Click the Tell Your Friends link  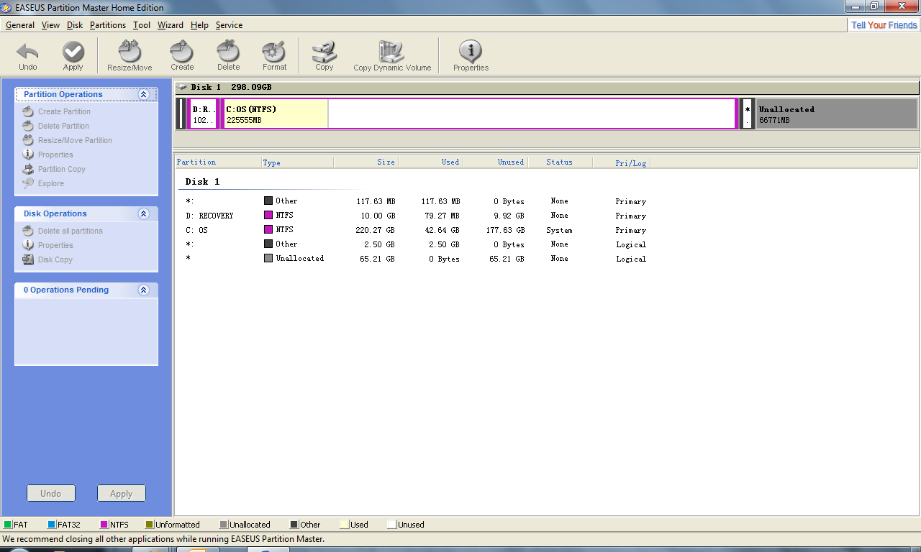pyautogui.click(x=884, y=25)
